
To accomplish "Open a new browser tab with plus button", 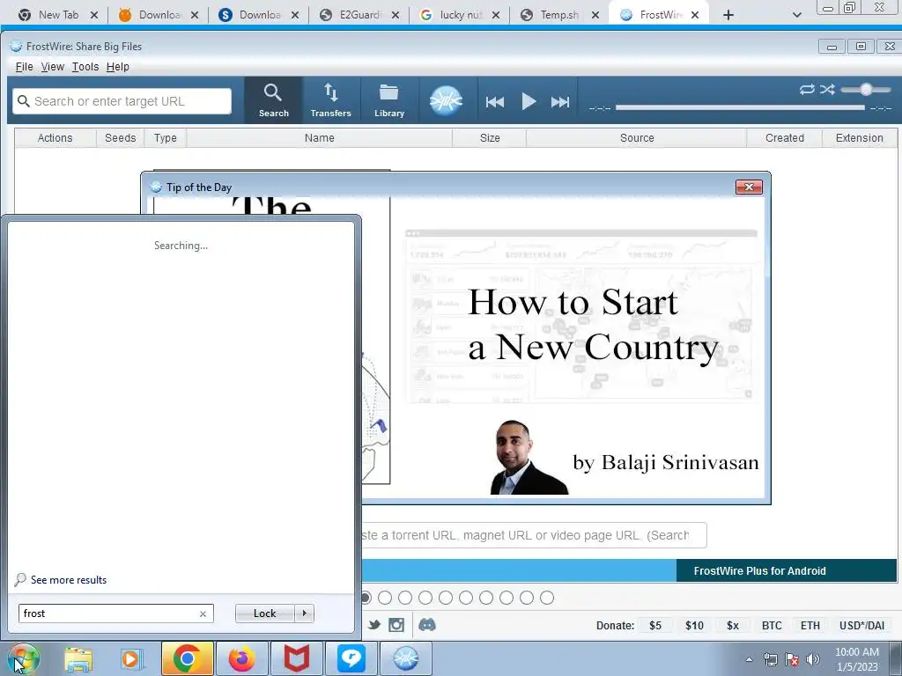I will pos(728,15).
